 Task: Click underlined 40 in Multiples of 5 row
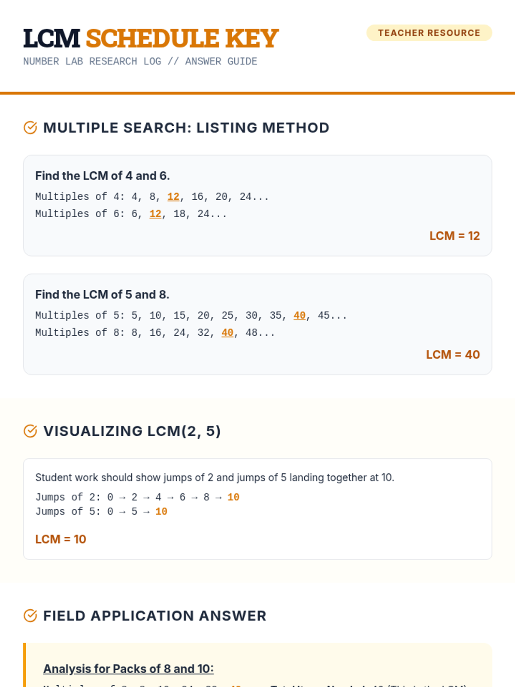(300, 316)
